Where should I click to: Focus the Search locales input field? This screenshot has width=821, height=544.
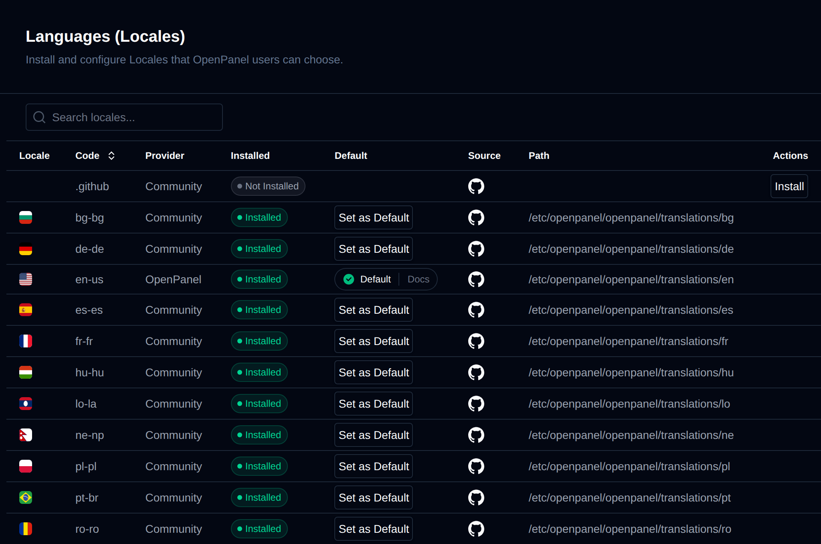124,117
